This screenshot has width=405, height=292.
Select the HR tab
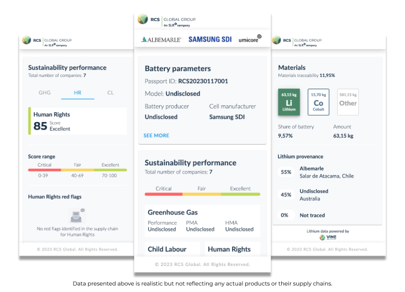point(78,93)
